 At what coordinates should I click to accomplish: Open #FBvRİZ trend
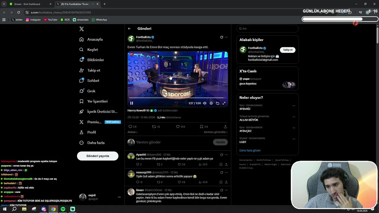[x=245, y=109]
